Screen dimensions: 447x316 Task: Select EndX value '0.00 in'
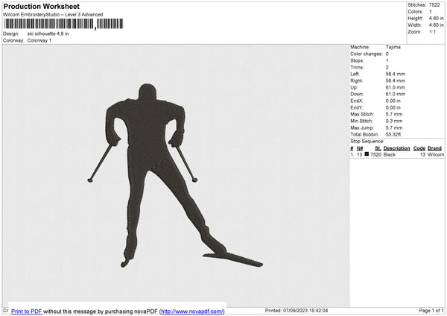coord(393,101)
